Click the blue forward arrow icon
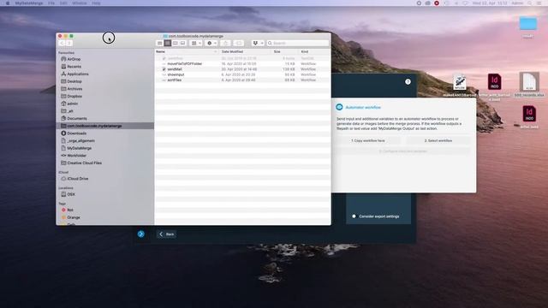548x308 pixels. point(140,234)
